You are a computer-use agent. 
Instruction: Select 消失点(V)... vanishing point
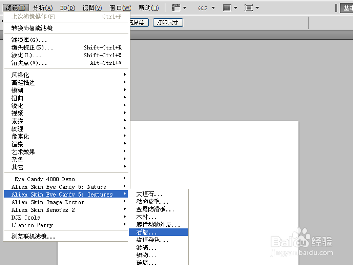click(67, 63)
